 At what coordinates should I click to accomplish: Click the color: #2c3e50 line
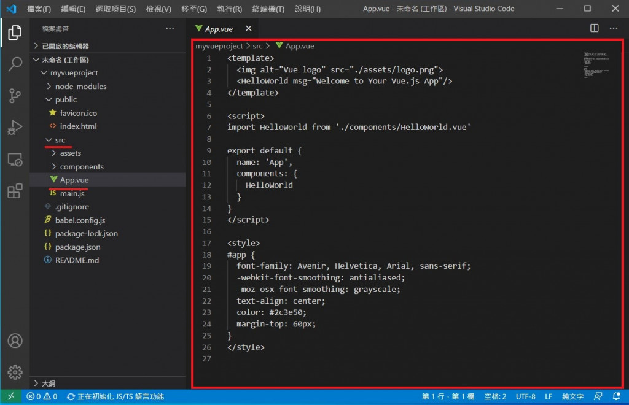pos(271,312)
